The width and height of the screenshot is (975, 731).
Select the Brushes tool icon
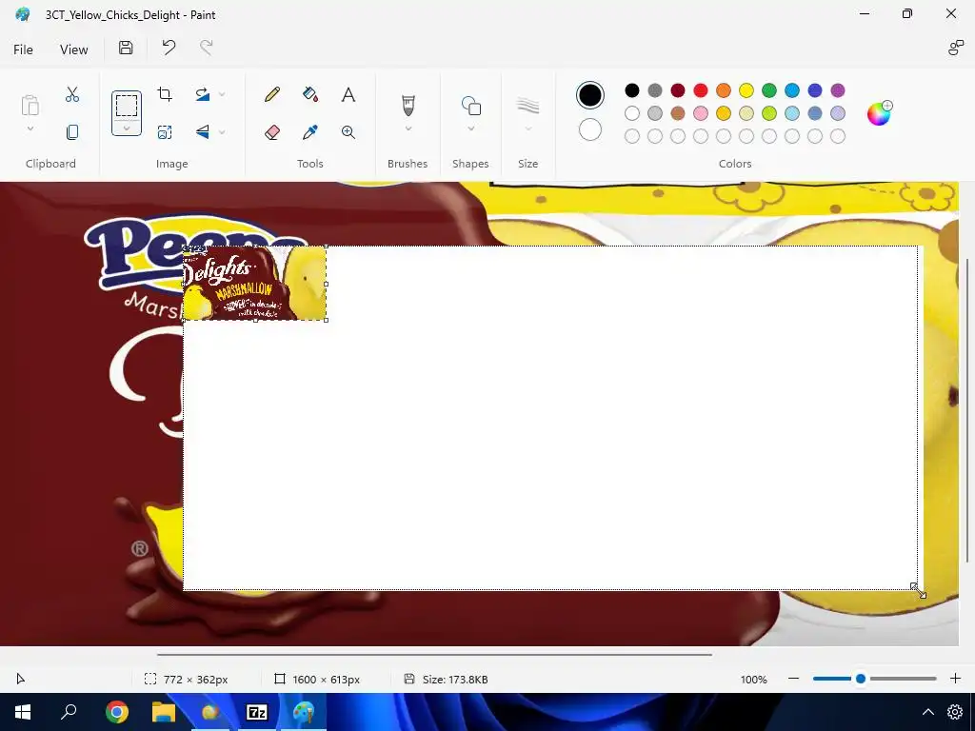pos(408,105)
